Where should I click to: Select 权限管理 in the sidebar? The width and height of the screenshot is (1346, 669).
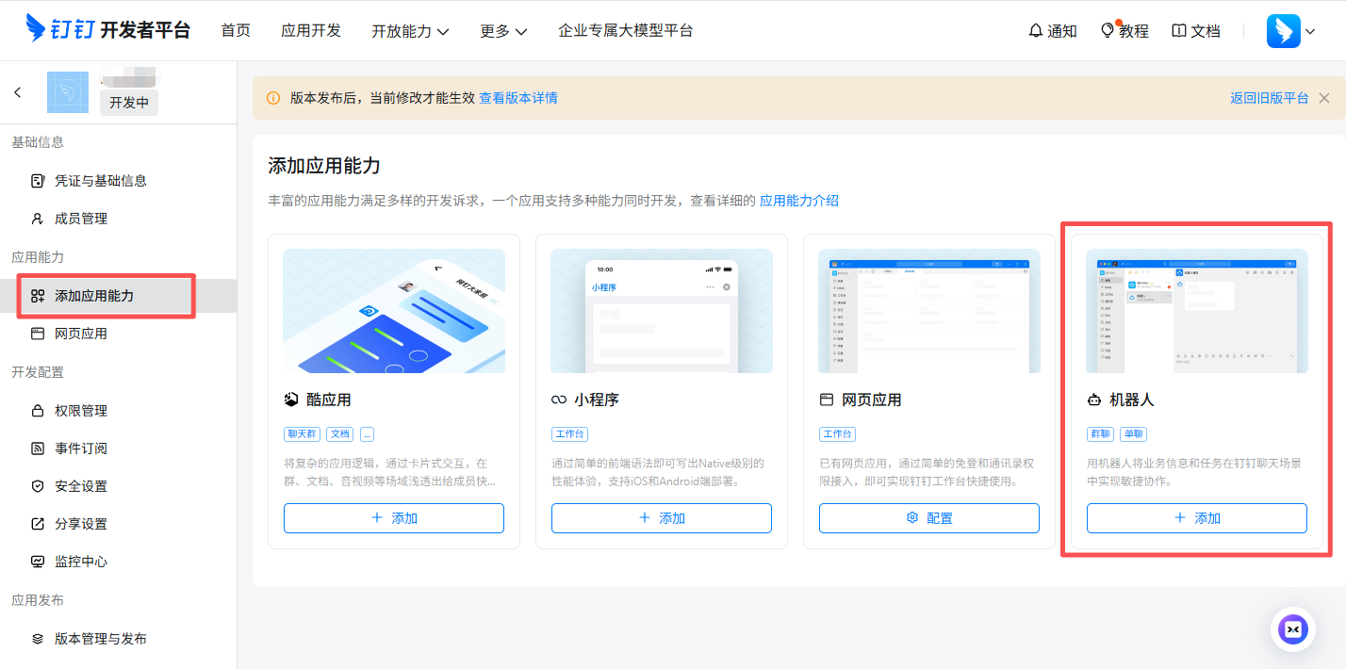pos(81,411)
